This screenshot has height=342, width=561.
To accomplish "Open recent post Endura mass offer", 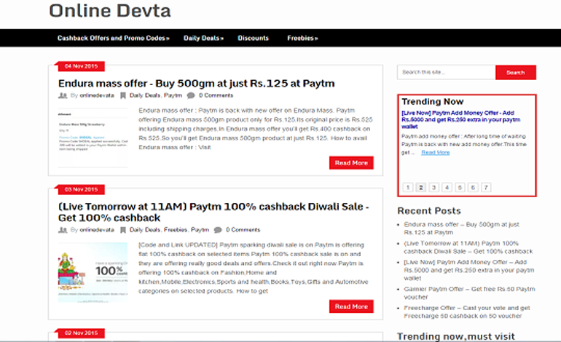I will [x=461, y=228].
